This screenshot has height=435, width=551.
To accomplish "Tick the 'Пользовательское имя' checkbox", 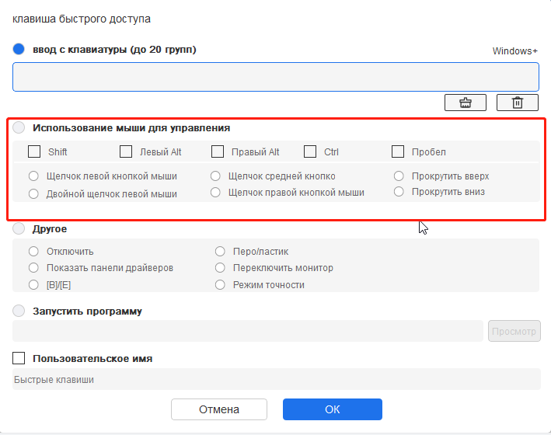I will point(19,358).
